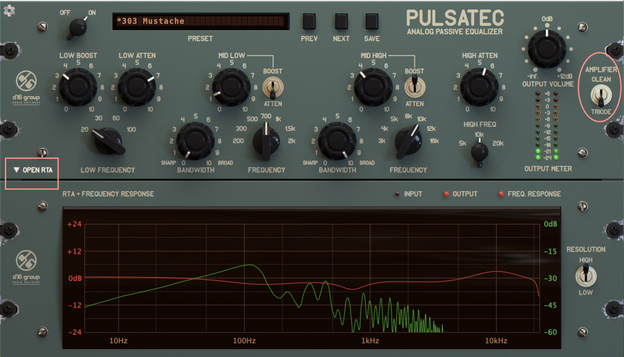The height and width of the screenshot is (357, 624).
Task: Click the Mid Low frequency selector
Action: coord(266,141)
